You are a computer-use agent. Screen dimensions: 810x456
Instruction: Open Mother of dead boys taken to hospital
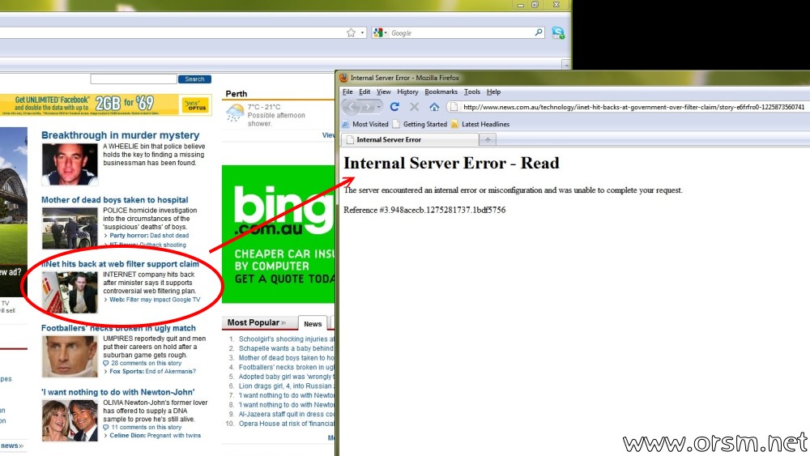coord(115,200)
